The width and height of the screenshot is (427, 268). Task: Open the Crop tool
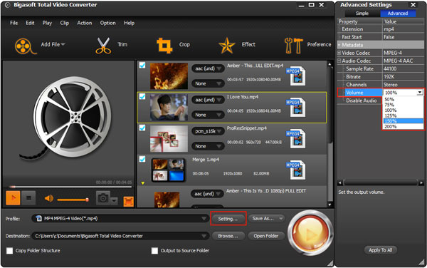coord(164,45)
